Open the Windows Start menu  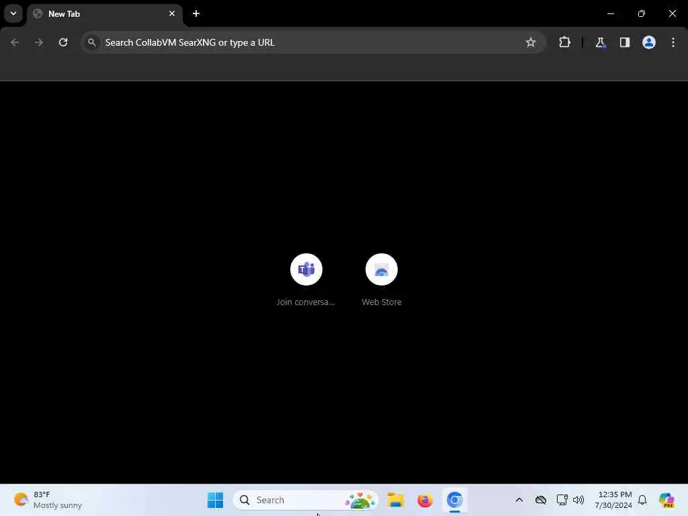[x=215, y=500]
